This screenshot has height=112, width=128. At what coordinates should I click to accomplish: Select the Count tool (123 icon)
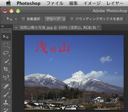tap(6, 77)
